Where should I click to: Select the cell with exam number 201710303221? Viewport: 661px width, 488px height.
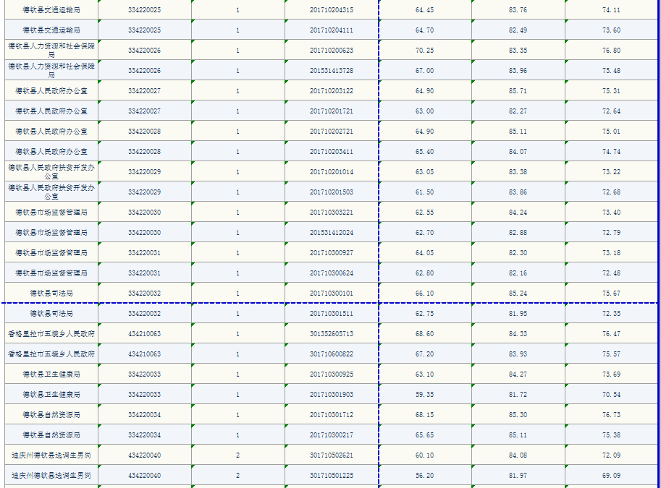point(331,213)
